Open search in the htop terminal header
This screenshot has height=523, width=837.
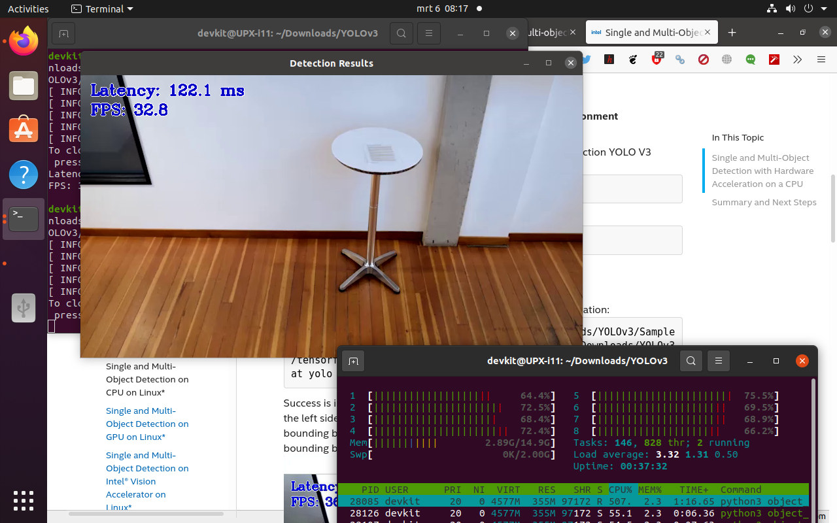tap(691, 361)
